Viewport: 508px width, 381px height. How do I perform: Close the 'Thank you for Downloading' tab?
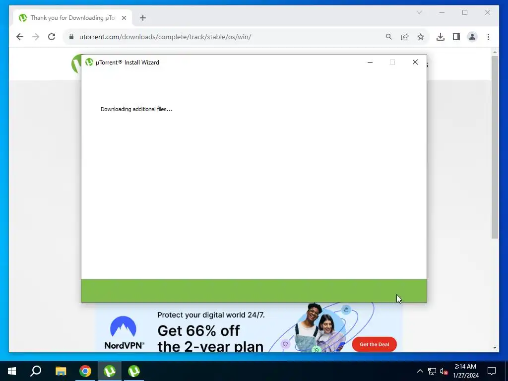124,18
